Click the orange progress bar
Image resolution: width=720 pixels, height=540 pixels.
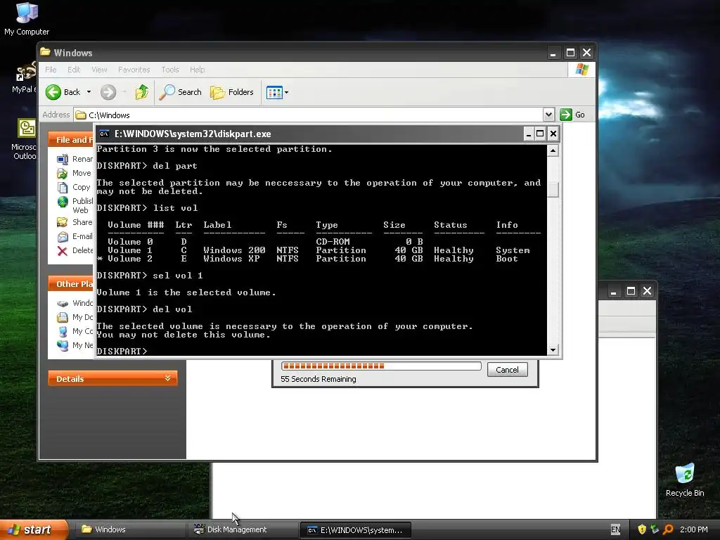click(381, 366)
